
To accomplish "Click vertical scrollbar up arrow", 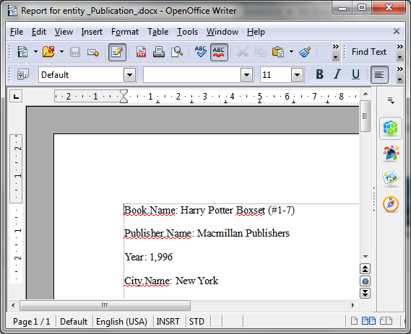I will point(365,94).
